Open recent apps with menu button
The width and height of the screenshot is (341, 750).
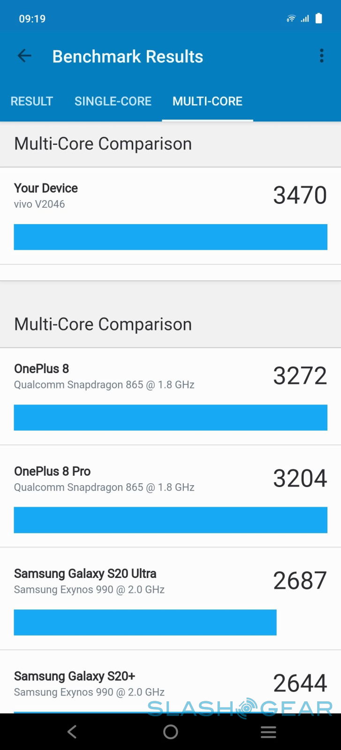point(268,732)
